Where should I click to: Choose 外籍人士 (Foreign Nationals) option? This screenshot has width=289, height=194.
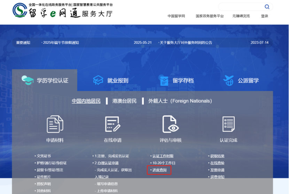coord(180,101)
